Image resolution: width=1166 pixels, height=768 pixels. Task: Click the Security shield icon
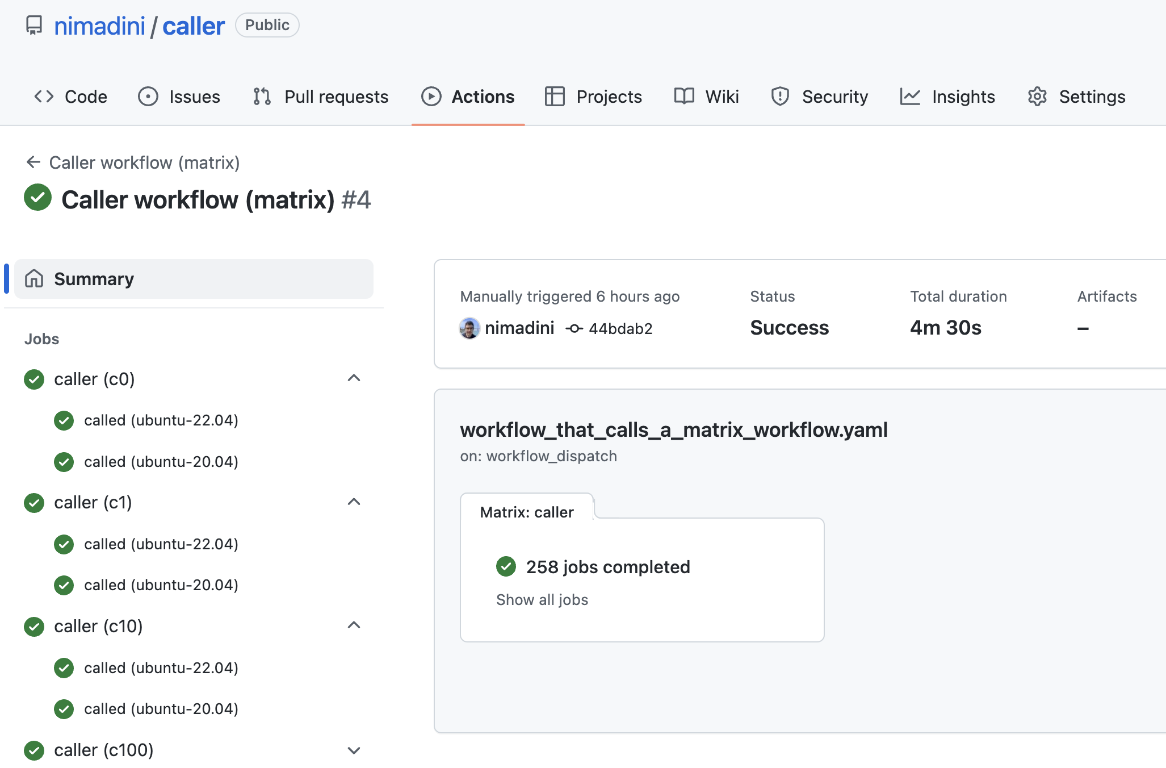pos(780,97)
